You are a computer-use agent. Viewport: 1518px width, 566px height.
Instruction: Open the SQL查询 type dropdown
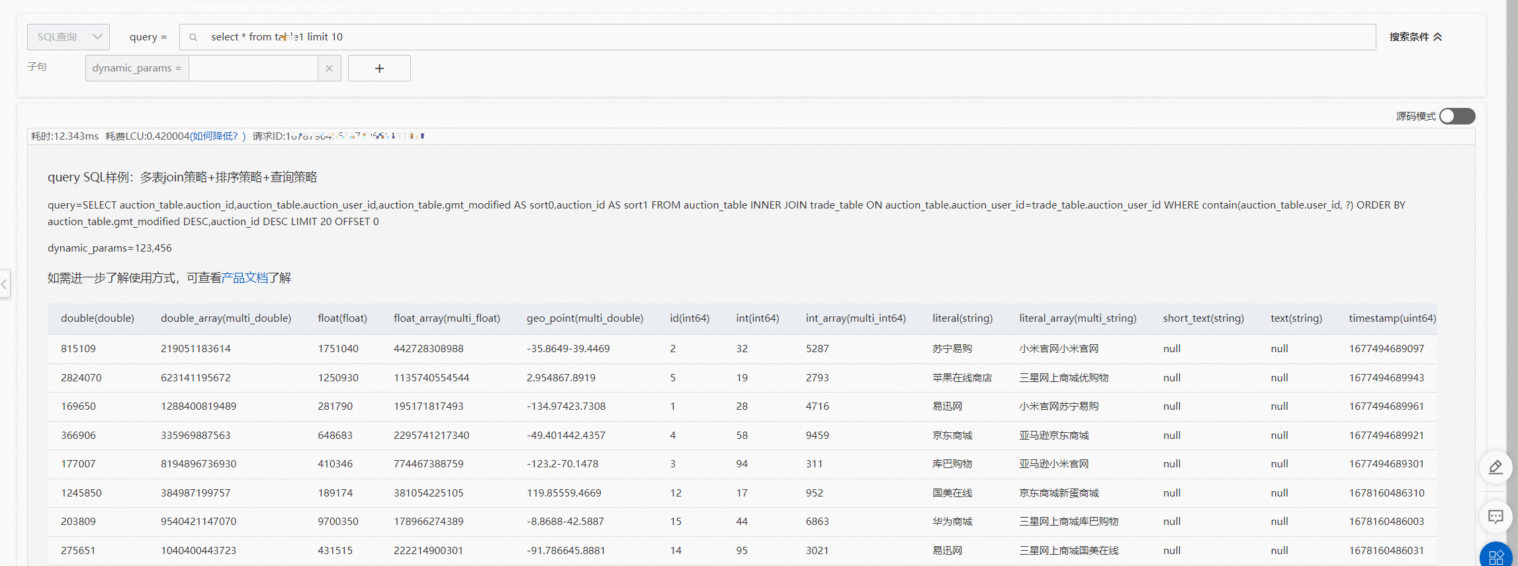click(x=68, y=37)
